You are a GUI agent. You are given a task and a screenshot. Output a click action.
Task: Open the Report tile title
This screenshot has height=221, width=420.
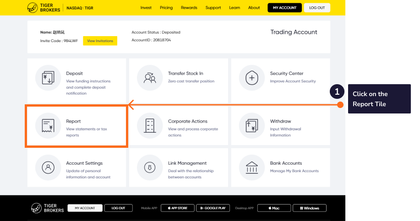tap(73, 121)
